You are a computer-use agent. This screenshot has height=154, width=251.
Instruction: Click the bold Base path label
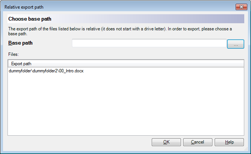point(20,43)
